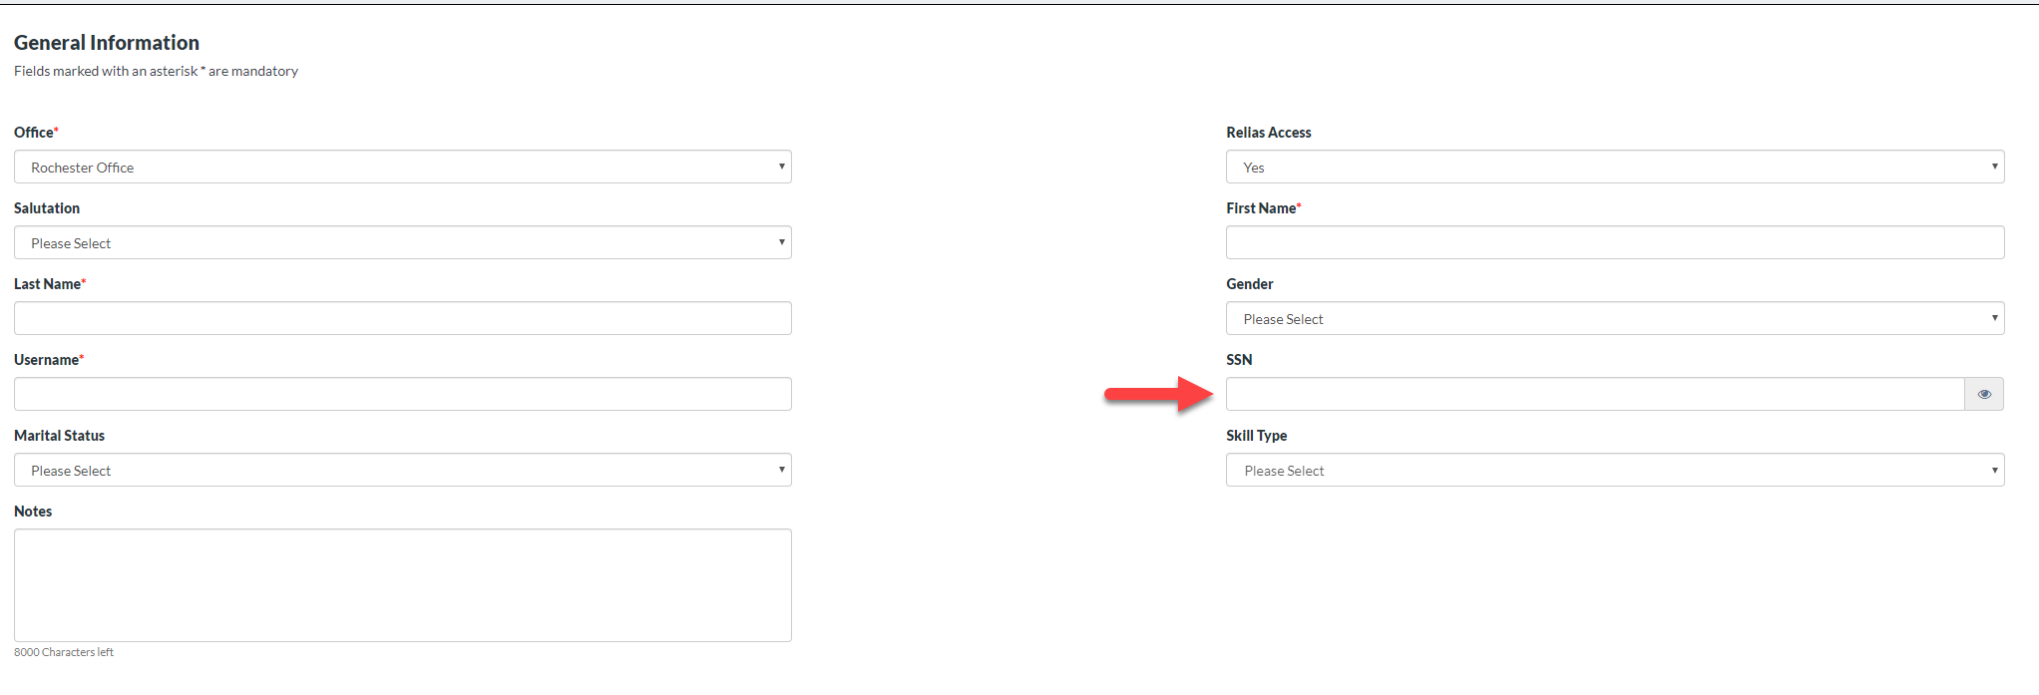This screenshot has height=695, width=2039.
Task: Toggle SSN visibility with the eye icon
Action: pos(1983,394)
